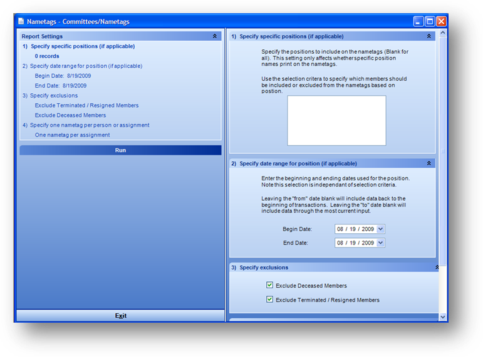The image size is (483, 357).
Task: Open the End Date dropdown calendar
Action: coord(380,243)
